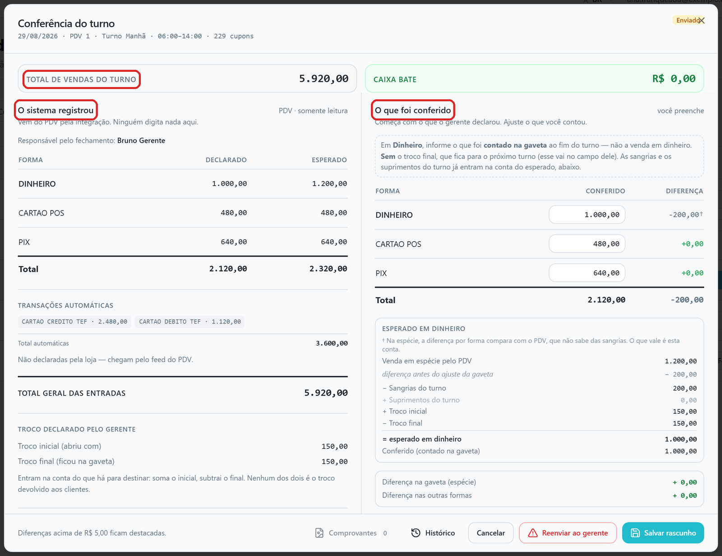Click Reenviar ao gerente button

[568, 533]
